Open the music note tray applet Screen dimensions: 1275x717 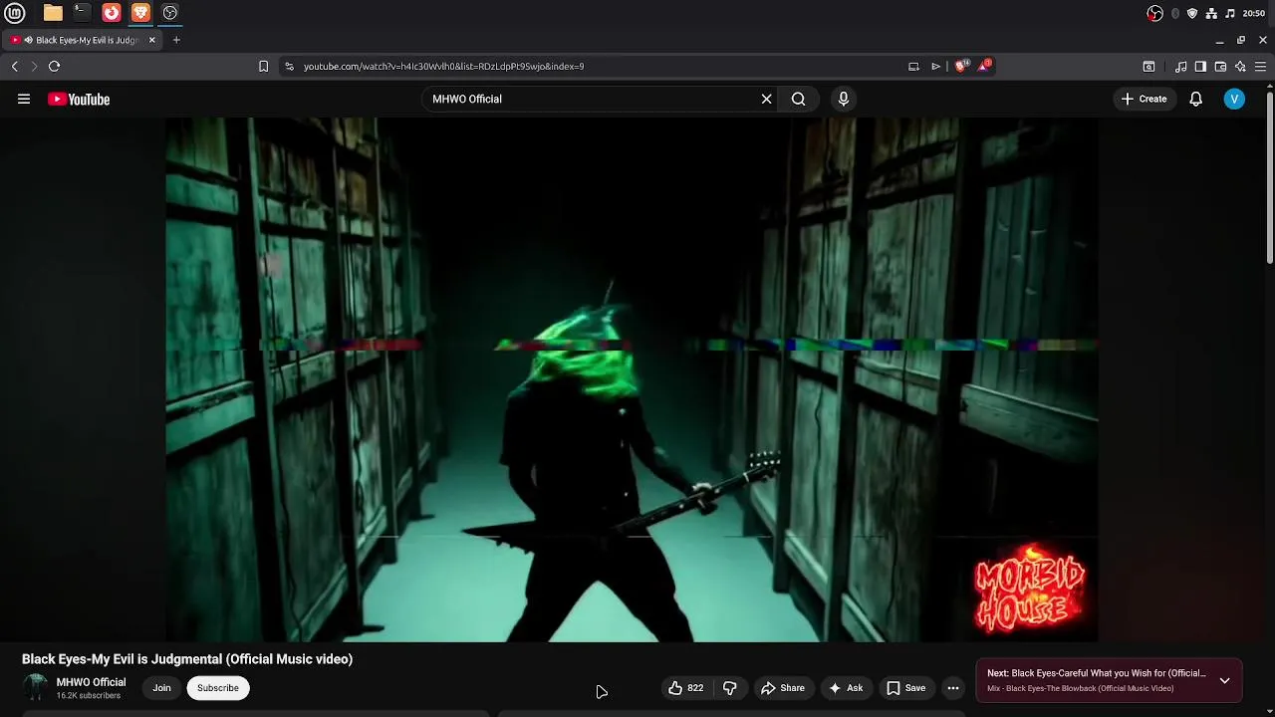[1230, 13]
